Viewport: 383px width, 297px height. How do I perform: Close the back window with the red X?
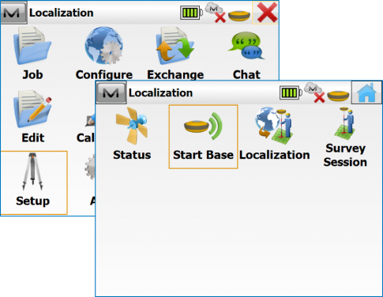pos(266,13)
